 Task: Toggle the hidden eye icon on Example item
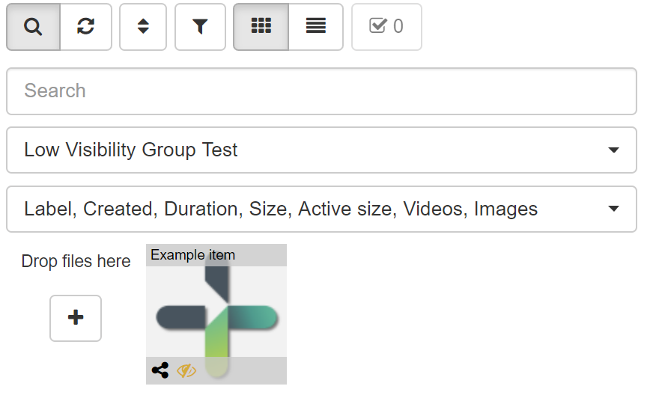click(186, 371)
